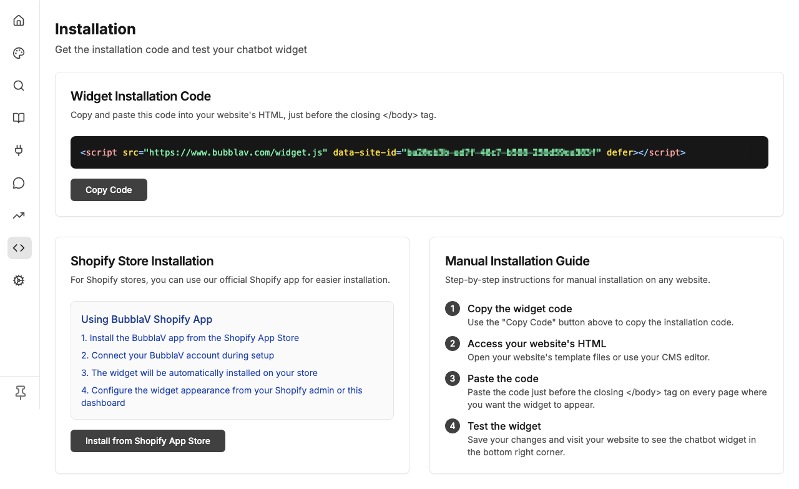
Task: Click the blurred data-site-id value
Action: coord(503,152)
